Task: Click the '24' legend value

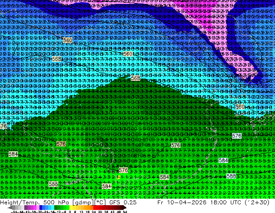Action: point(94,212)
